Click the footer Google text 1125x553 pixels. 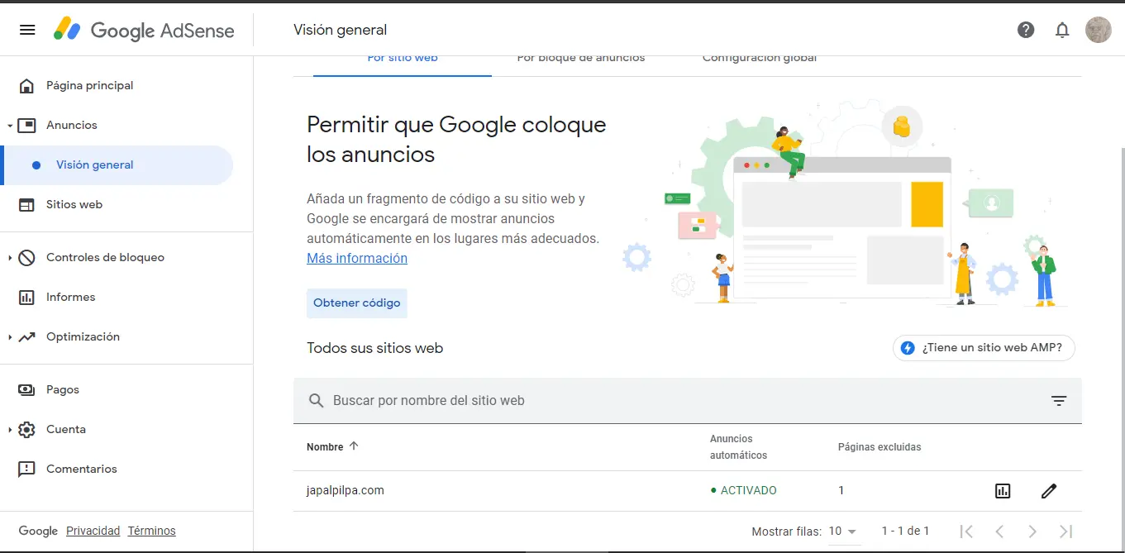38,532
